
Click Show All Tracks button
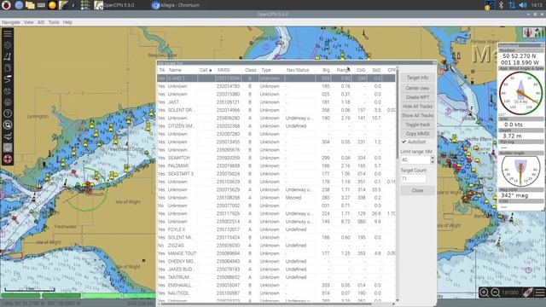[x=417, y=115]
